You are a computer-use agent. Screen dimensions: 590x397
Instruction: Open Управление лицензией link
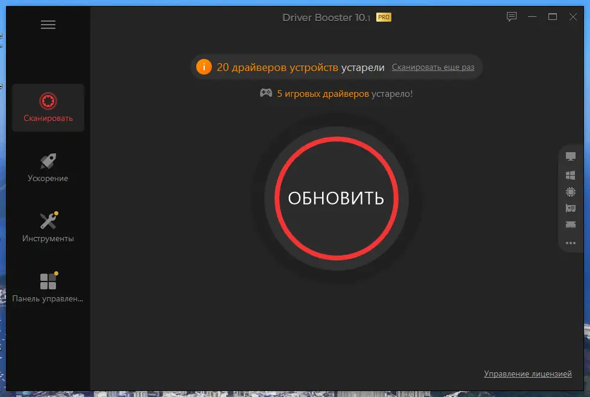[x=528, y=374]
